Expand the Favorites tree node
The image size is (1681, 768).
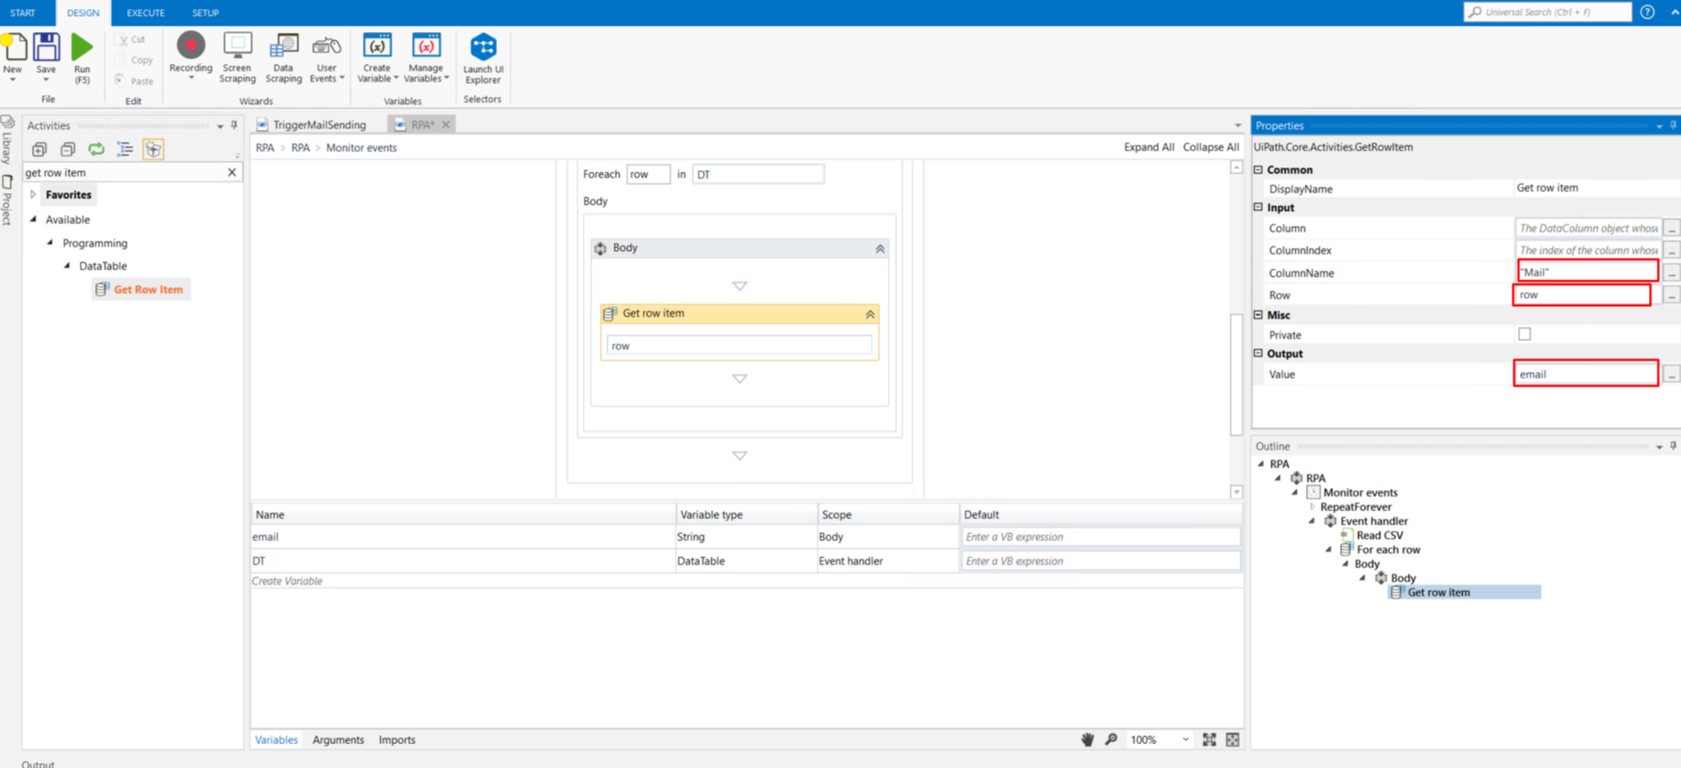[33, 195]
